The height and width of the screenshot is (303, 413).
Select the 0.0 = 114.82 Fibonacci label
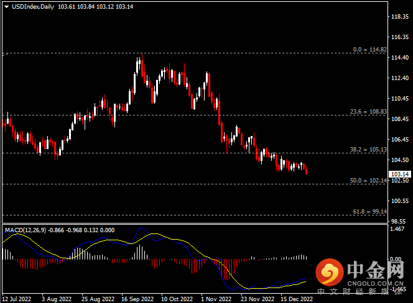(369, 49)
